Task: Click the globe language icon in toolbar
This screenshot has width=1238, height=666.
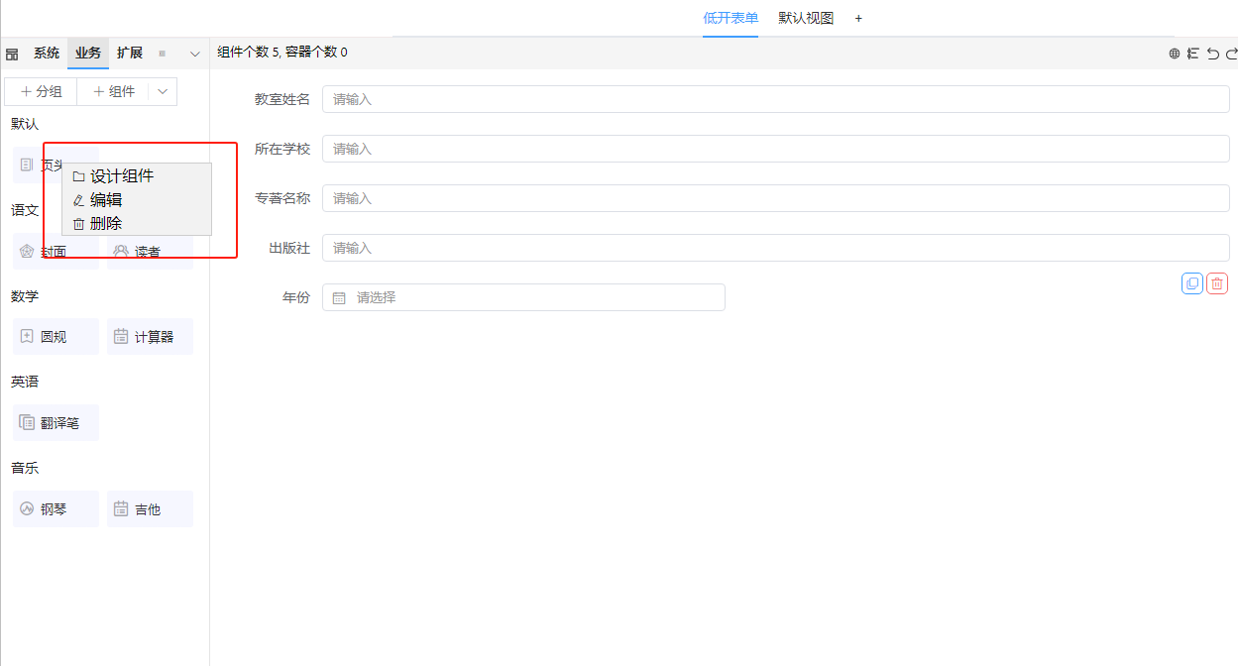Action: click(1175, 54)
